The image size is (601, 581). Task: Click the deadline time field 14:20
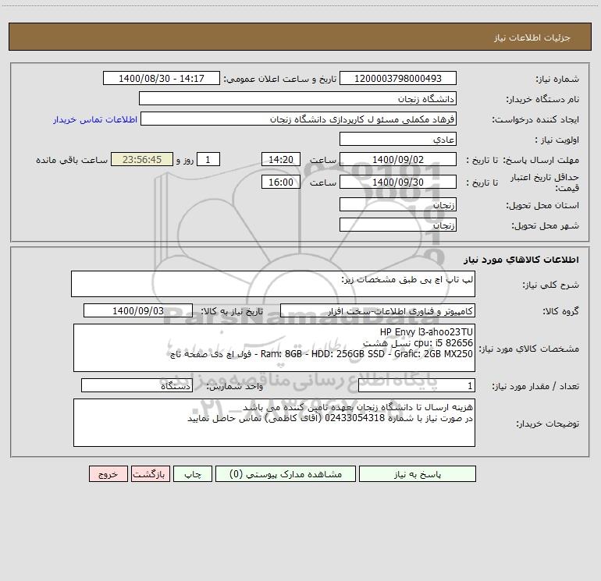[x=280, y=159]
